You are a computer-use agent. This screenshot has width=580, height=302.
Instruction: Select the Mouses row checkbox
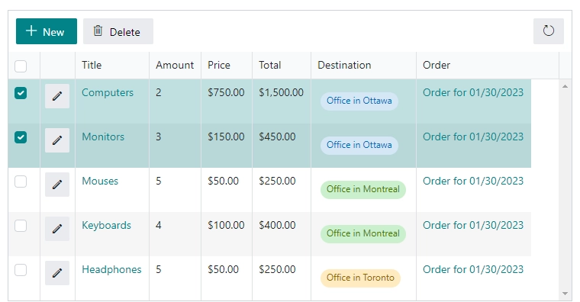pyautogui.click(x=21, y=182)
